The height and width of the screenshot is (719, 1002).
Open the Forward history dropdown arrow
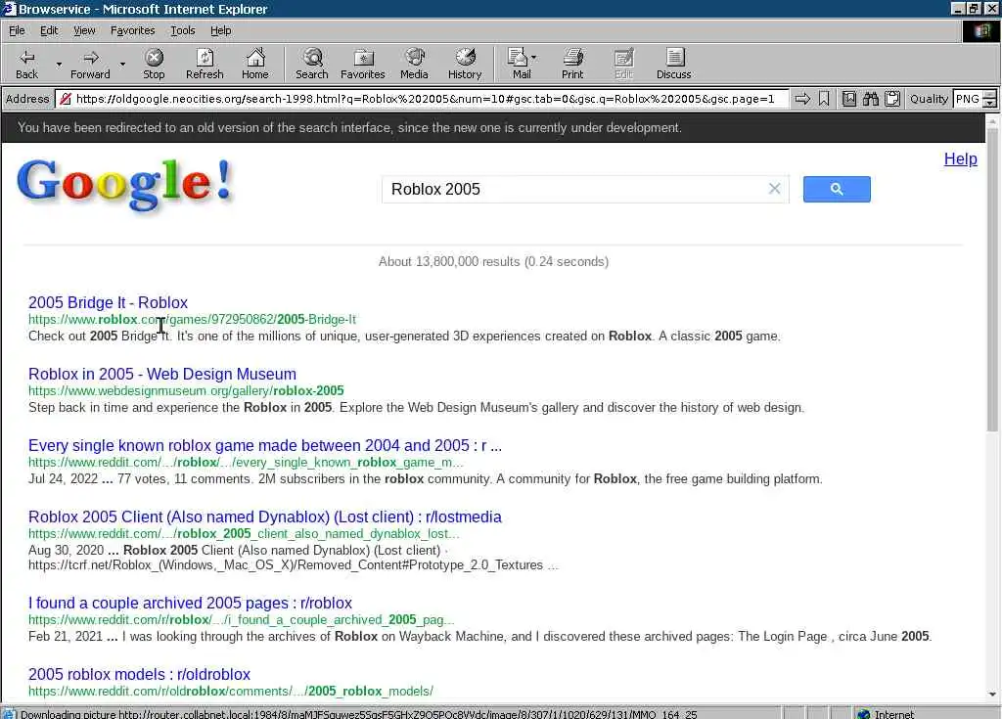coord(122,64)
